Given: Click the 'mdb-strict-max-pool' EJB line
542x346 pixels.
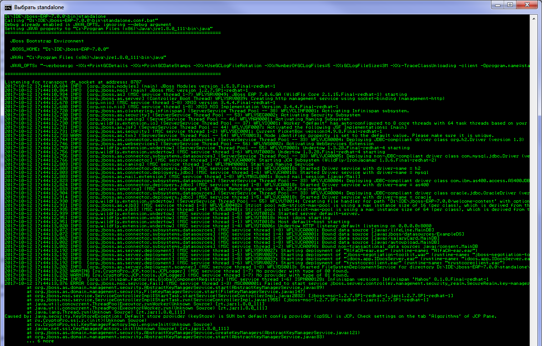Looking at the screenshot, I should [267, 205].
